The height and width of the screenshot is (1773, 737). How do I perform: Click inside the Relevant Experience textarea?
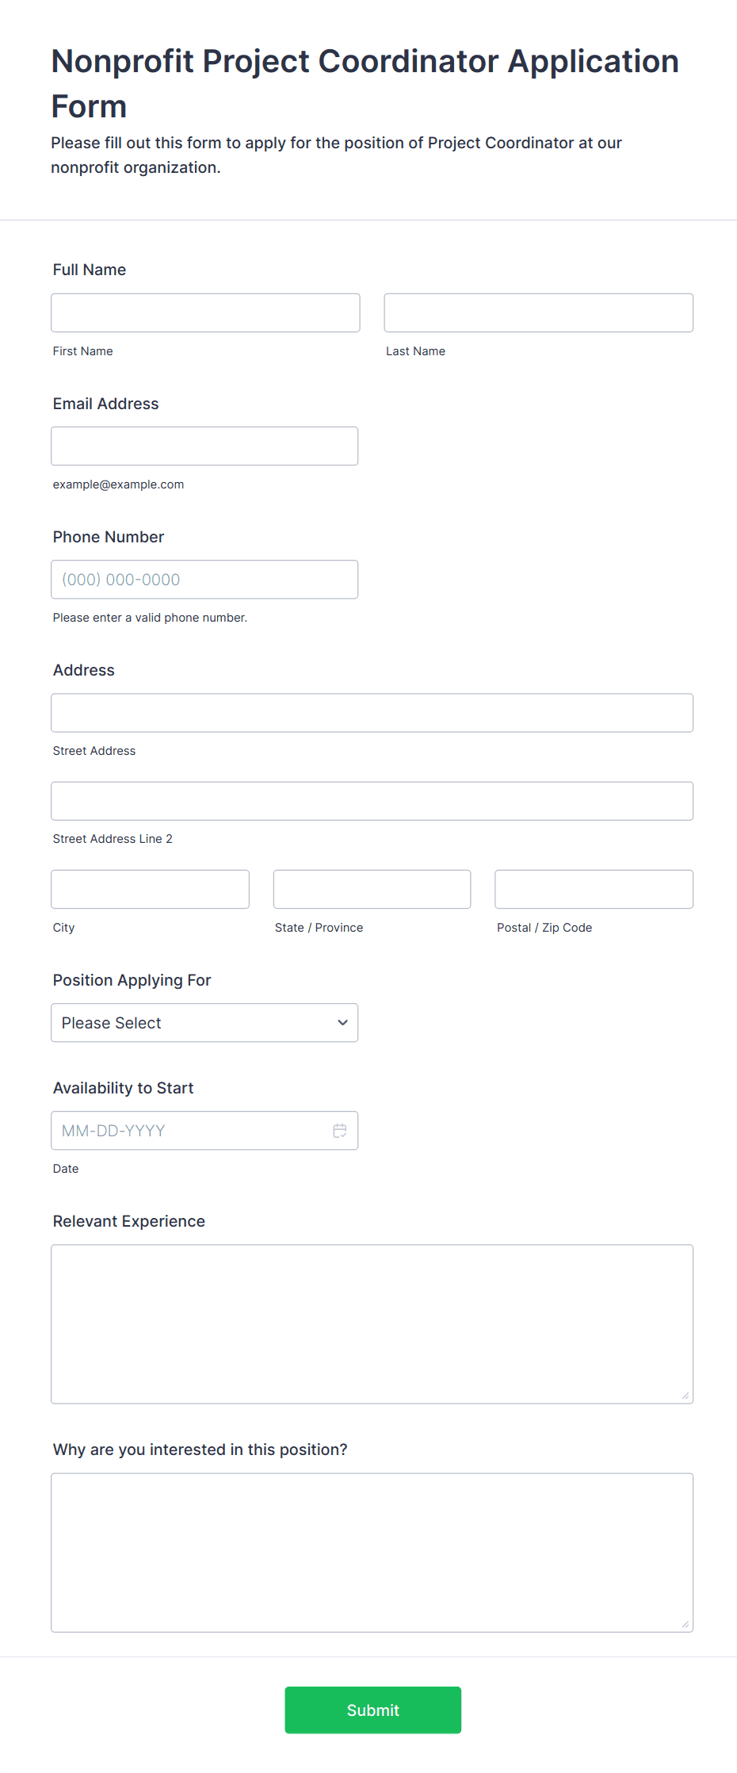[x=372, y=1324]
